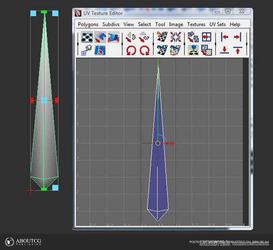273x250 pixels.
Task: Click the align UVs to bottom icon
Action: tap(224, 50)
